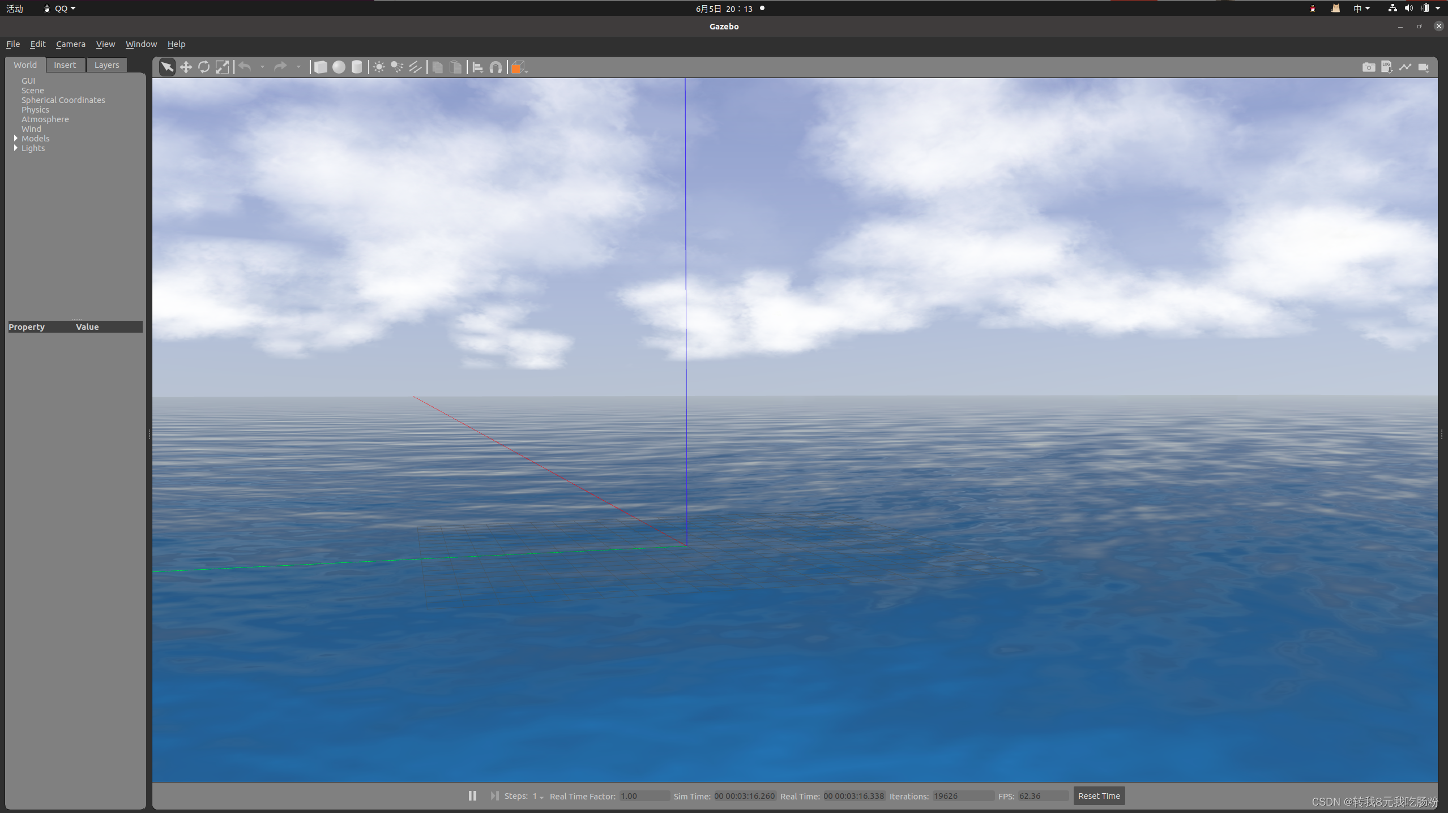The image size is (1448, 813).
Task: Open the Camera menu
Action: 70,44
